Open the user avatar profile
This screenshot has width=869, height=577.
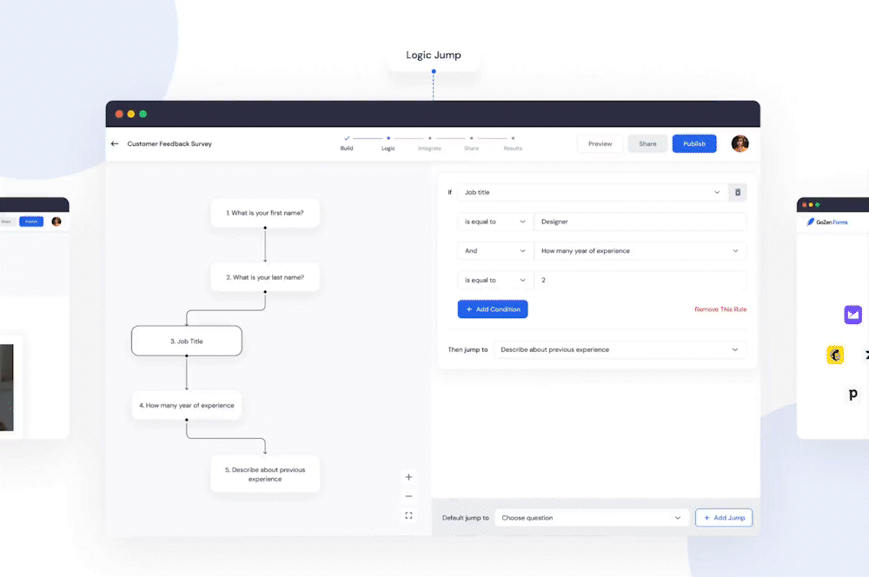tap(740, 143)
